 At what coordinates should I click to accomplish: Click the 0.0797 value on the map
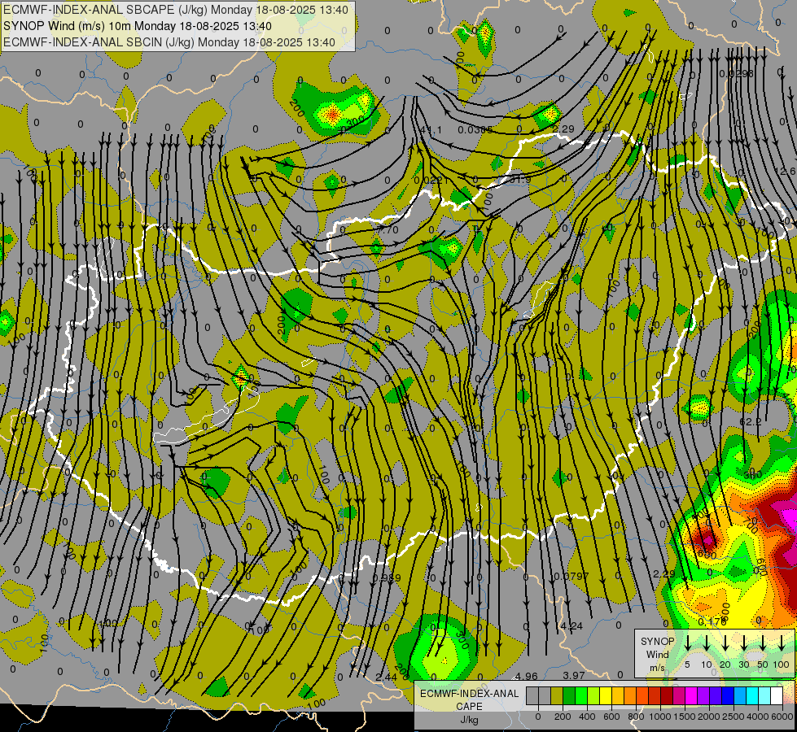click(x=571, y=576)
